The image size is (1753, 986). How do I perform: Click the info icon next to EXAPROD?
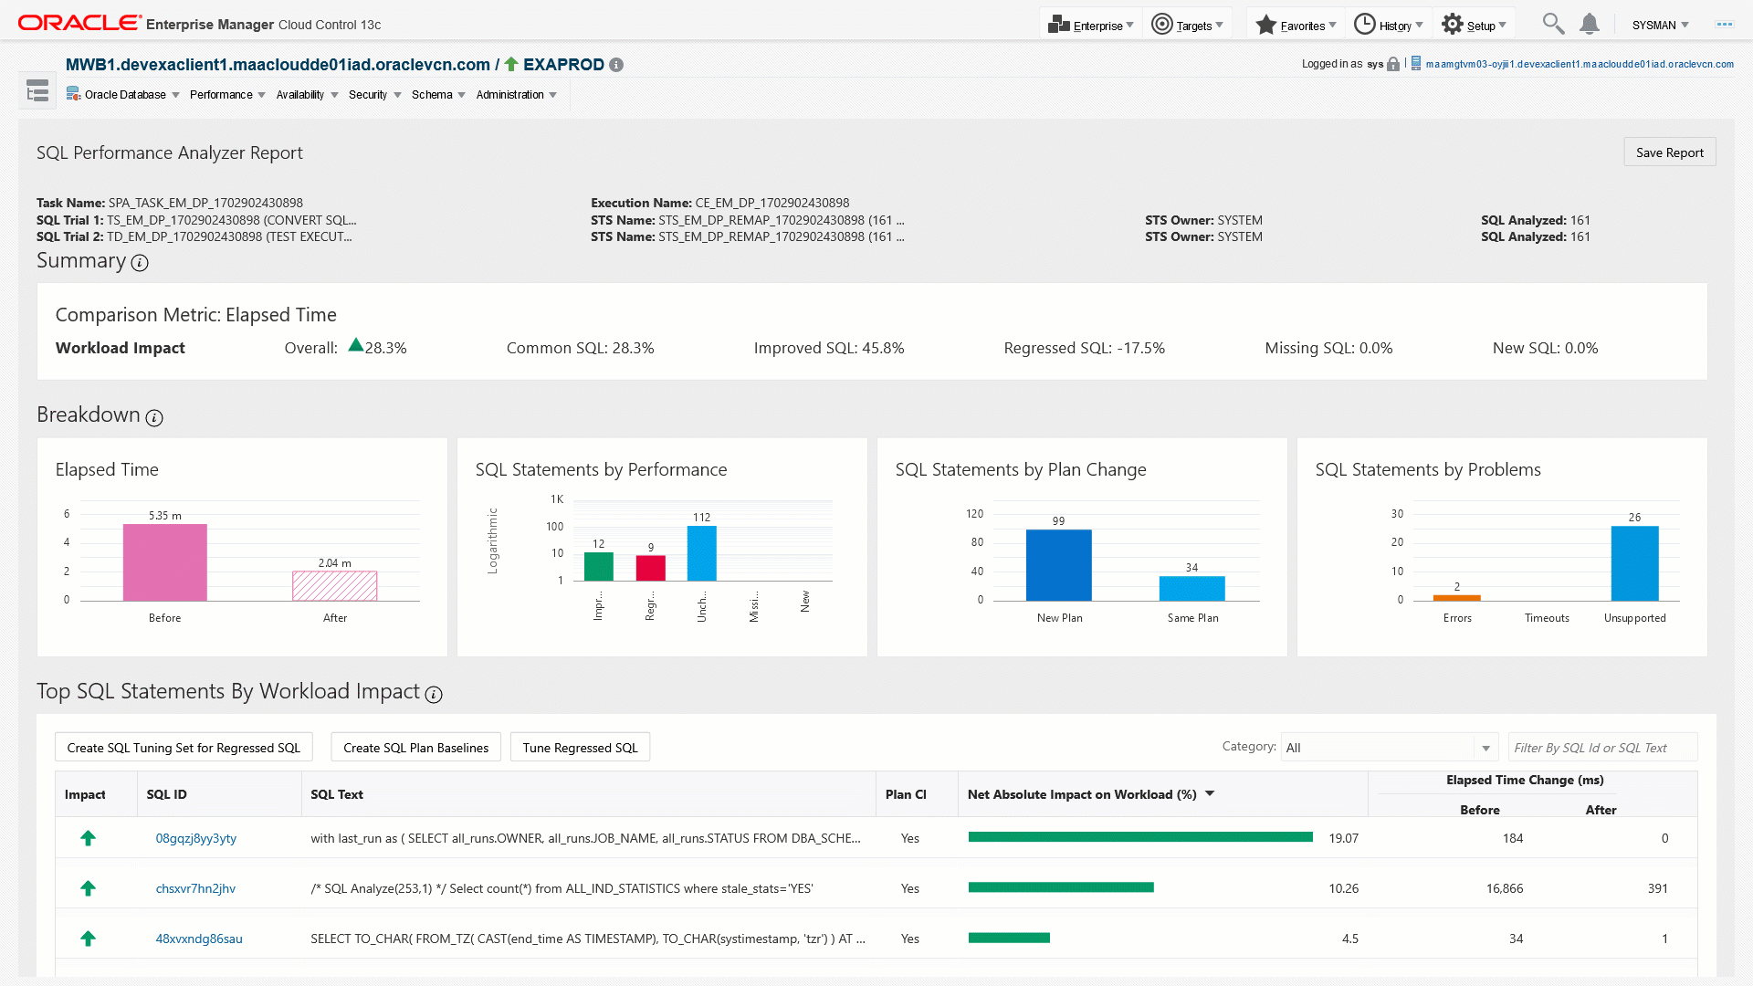coord(616,65)
